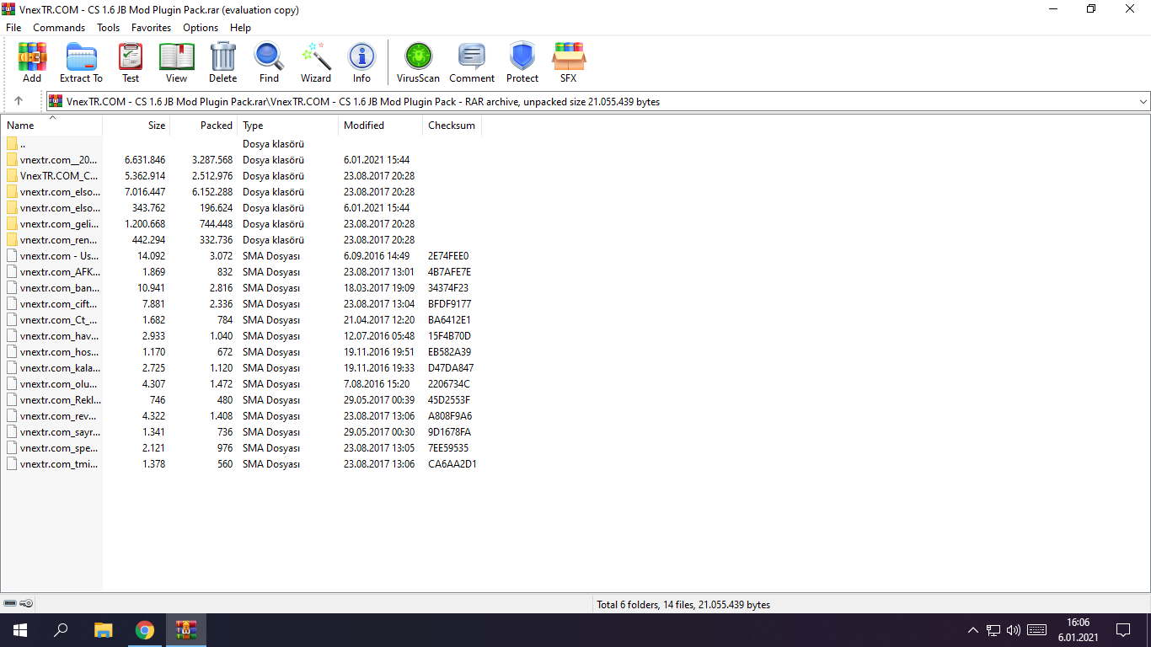The width and height of the screenshot is (1151, 647).
Task: Select the vnextr.com_ren... folder
Action: [x=51, y=240]
